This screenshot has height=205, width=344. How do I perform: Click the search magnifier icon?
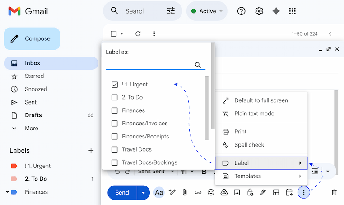[114, 10]
